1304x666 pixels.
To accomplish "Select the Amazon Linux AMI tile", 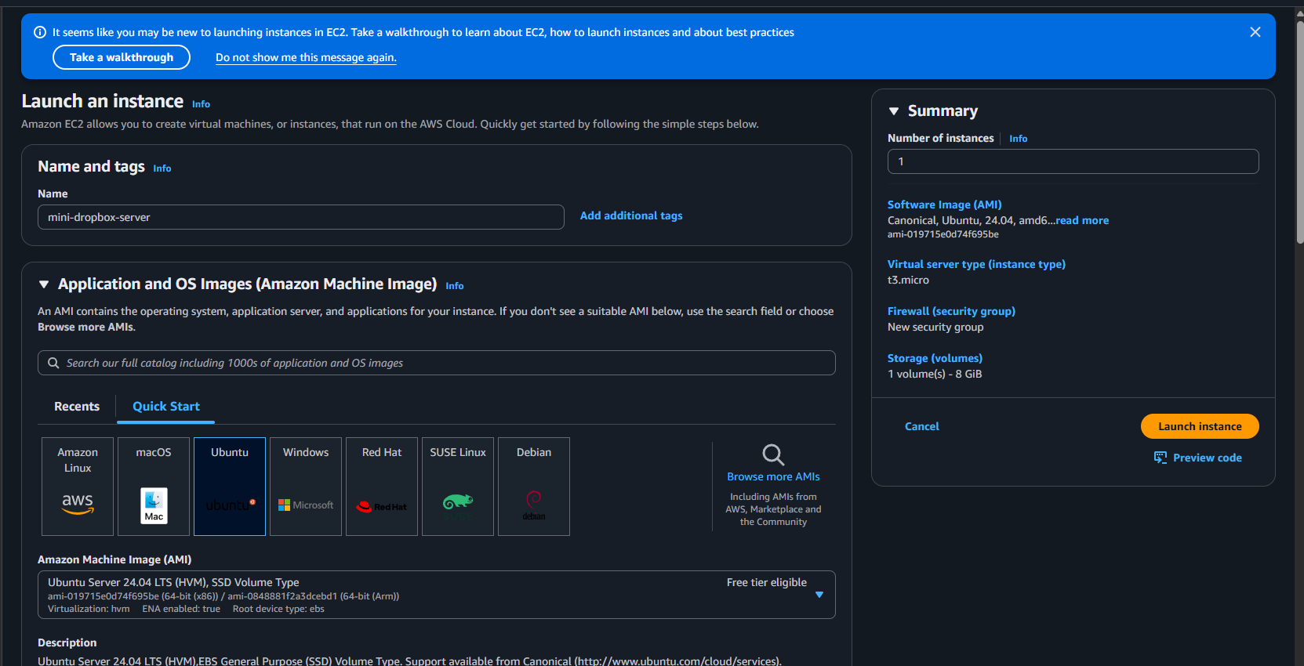I will tap(78, 486).
